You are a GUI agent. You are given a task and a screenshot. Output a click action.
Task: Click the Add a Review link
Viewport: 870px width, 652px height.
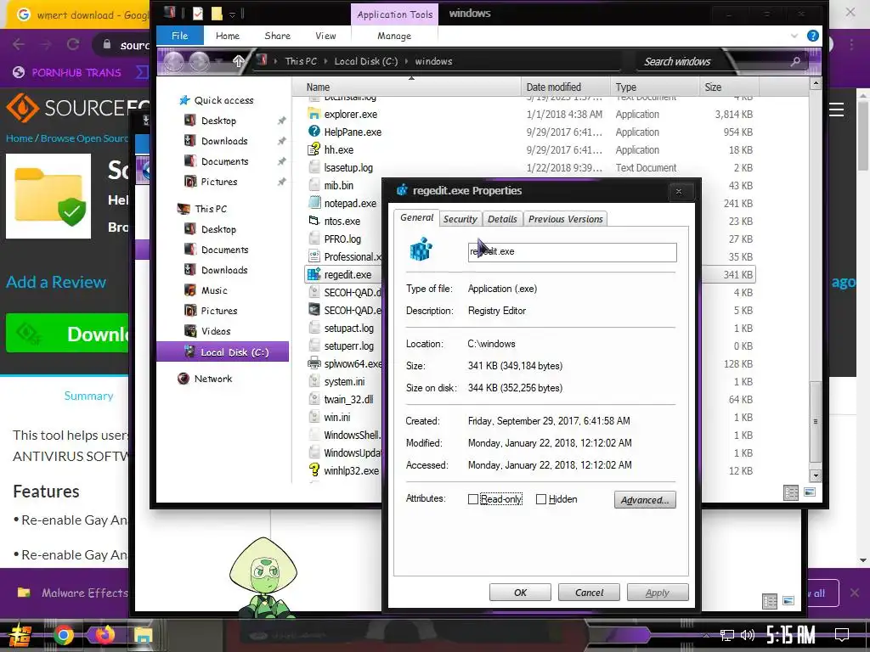[56, 282]
